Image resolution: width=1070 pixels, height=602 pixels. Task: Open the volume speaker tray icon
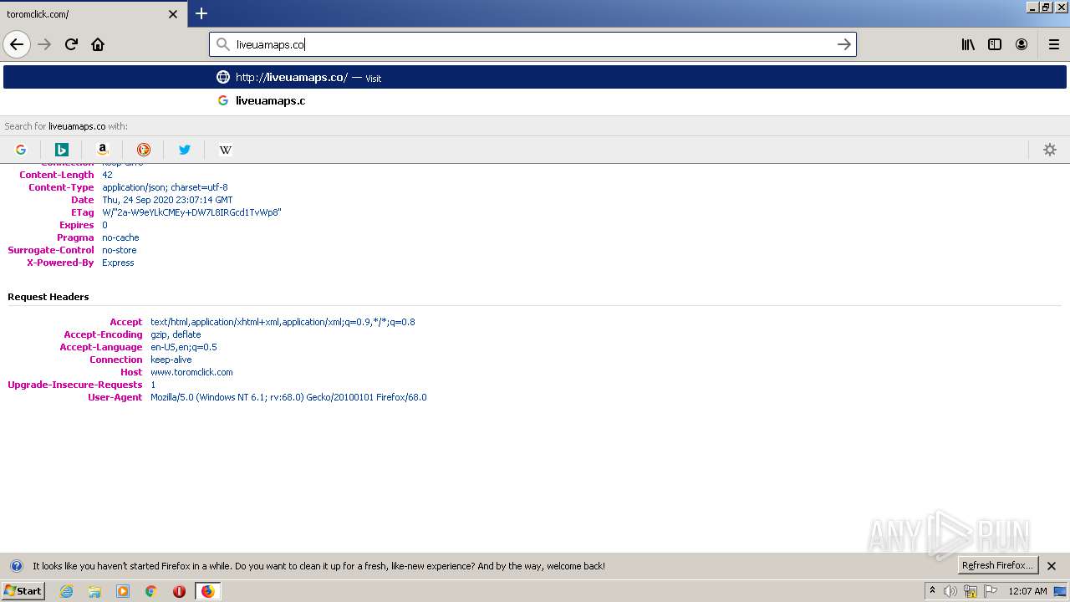pyautogui.click(x=950, y=591)
